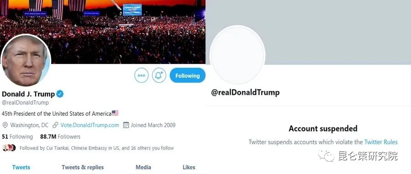Switch to the Likes tab
This screenshot has width=411, height=174.
[189, 167]
